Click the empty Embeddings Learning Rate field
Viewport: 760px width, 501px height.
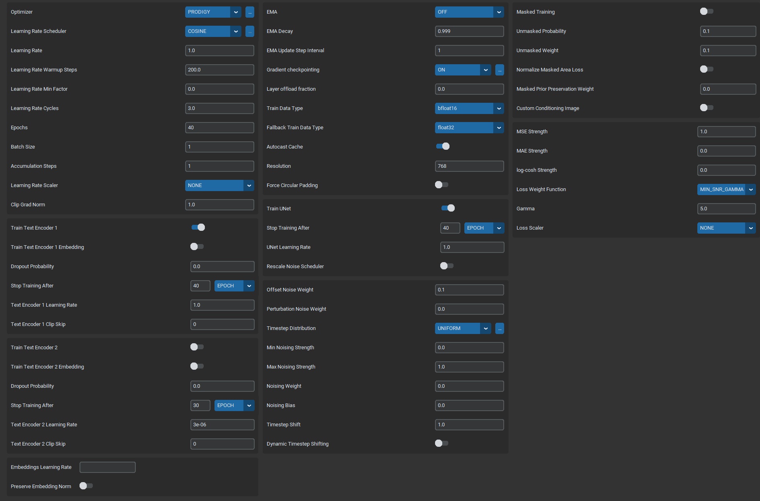(108, 467)
